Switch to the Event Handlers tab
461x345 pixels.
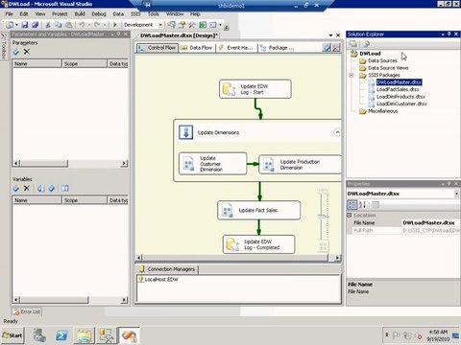tap(235, 48)
